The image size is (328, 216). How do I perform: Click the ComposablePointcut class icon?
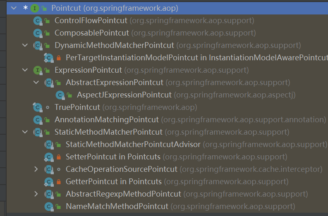pos(38,33)
